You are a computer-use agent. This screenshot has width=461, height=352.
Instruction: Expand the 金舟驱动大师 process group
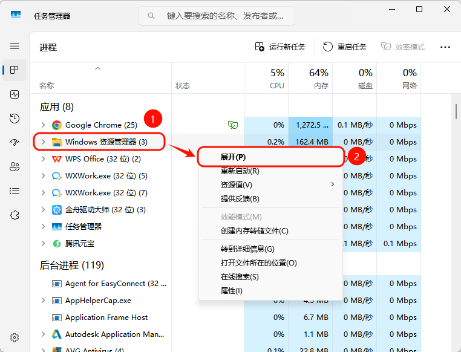(43, 210)
